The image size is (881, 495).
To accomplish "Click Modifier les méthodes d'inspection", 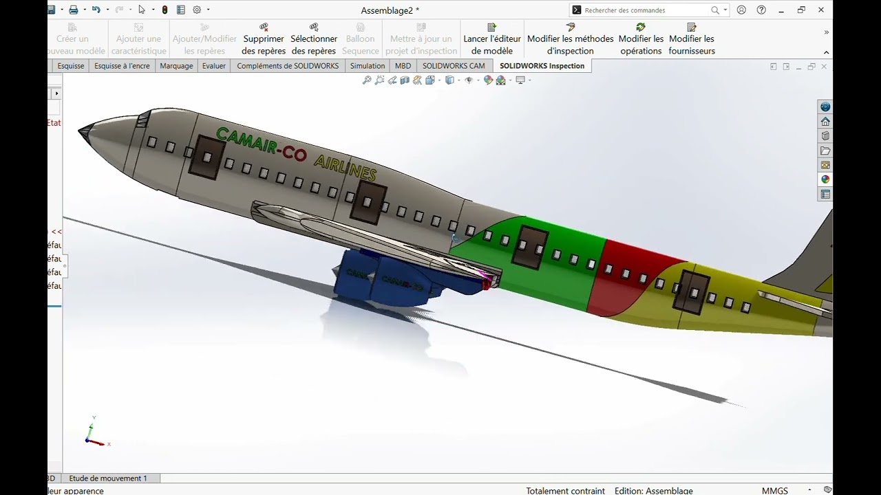I will coord(570,40).
